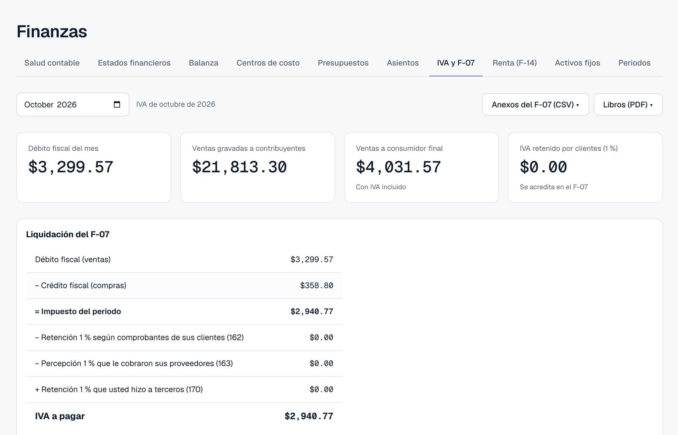Viewport: 678px width, 435px height.
Task: Click Débito fiscal del mes value $3,299.57
Action: click(71, 167)
